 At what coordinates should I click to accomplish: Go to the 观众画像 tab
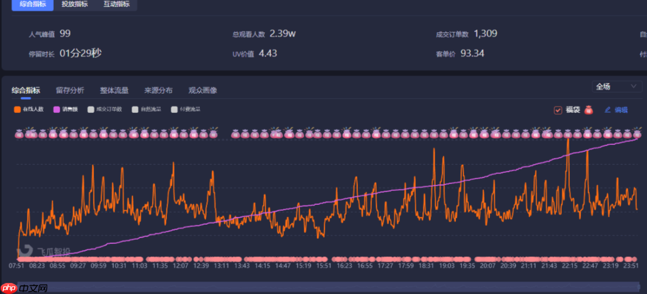[x=203, y=90]
